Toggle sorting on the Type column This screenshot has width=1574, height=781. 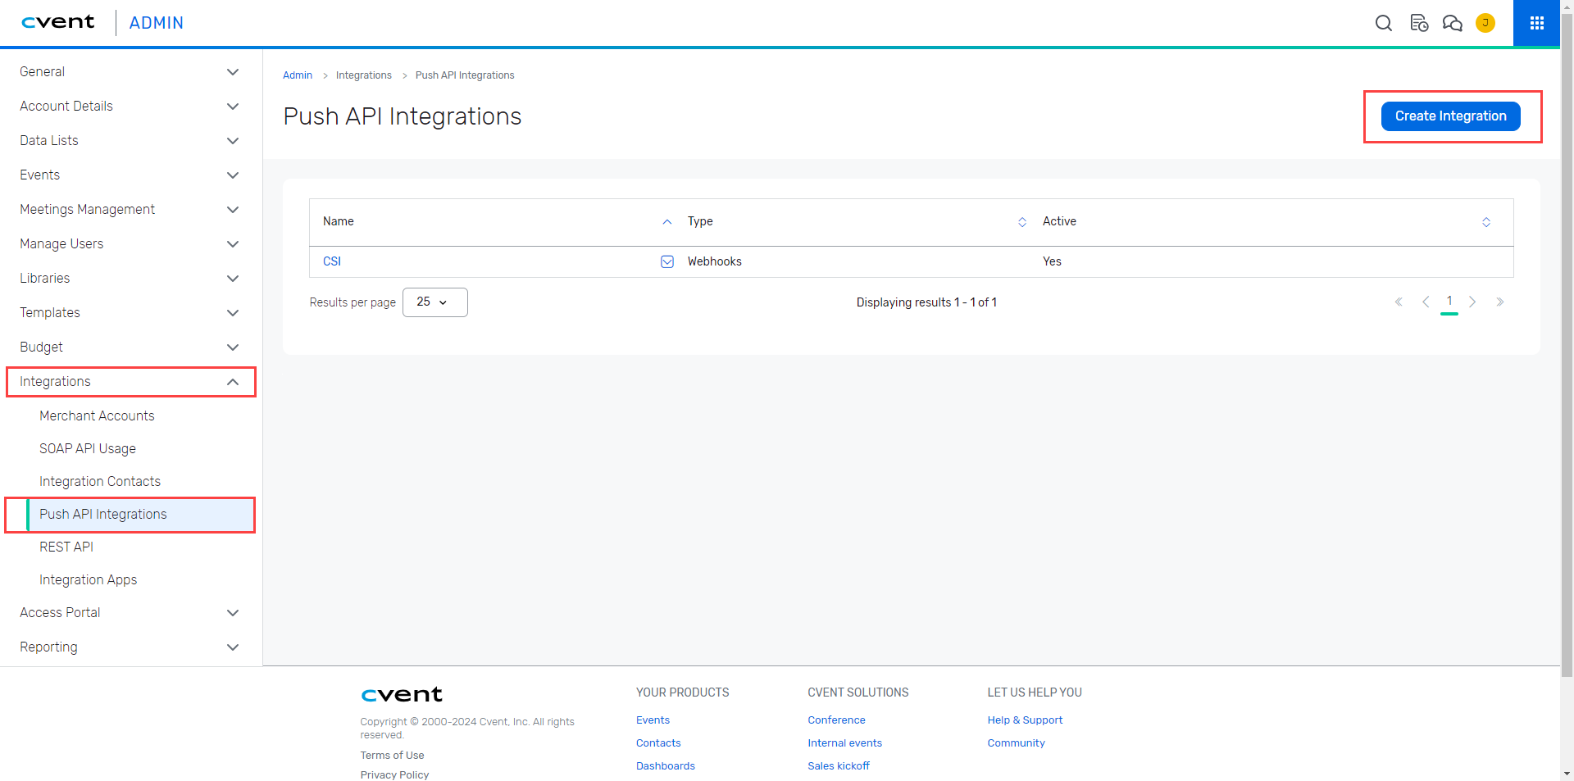coord(1021,222)
